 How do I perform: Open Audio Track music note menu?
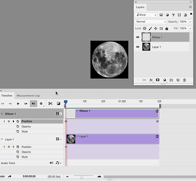[x=58, y=163]
